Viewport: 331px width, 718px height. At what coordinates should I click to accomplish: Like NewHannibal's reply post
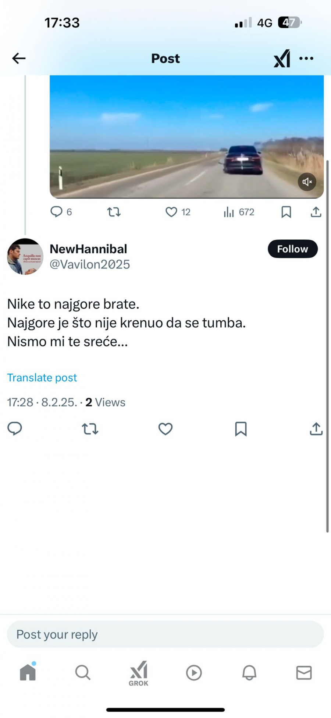[x=165, y=429]
